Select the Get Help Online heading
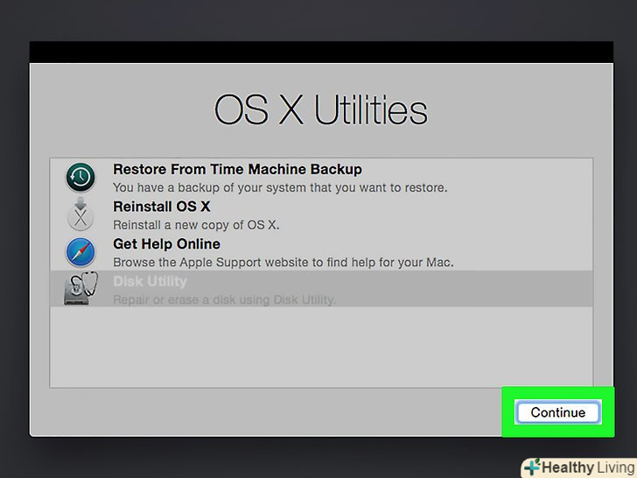The width and height of the screenshot is (637, 478). (x=166, y=244)
